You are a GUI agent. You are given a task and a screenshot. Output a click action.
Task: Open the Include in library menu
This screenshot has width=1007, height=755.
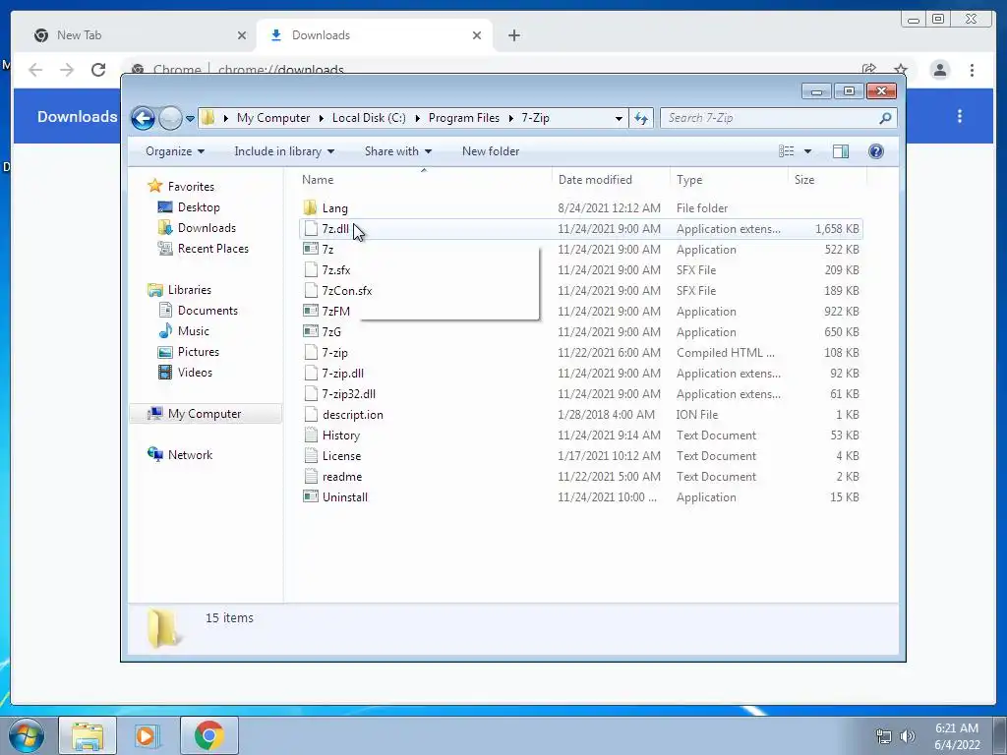(284, 151)
